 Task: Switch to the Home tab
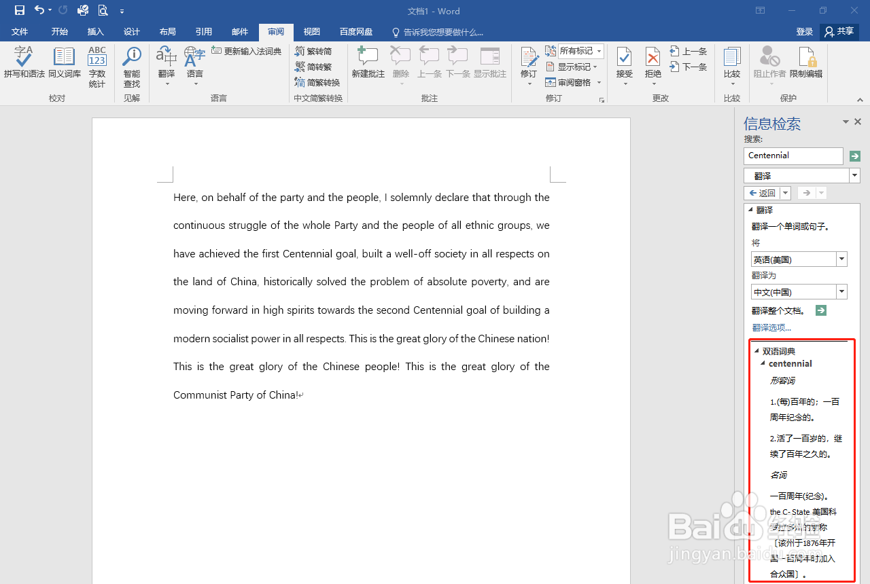coord(60,32)
